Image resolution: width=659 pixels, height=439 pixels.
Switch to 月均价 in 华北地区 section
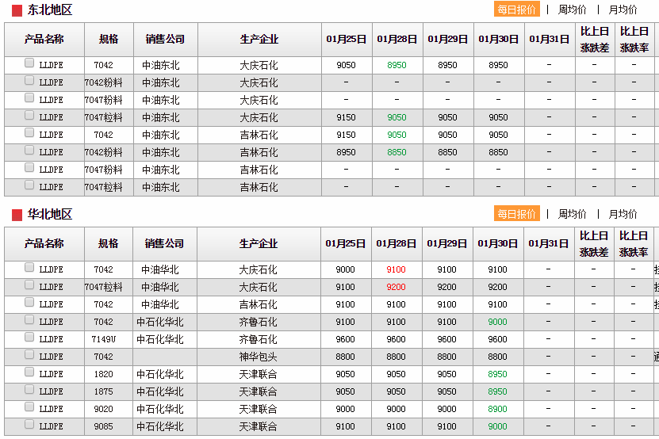coord(623,214)
